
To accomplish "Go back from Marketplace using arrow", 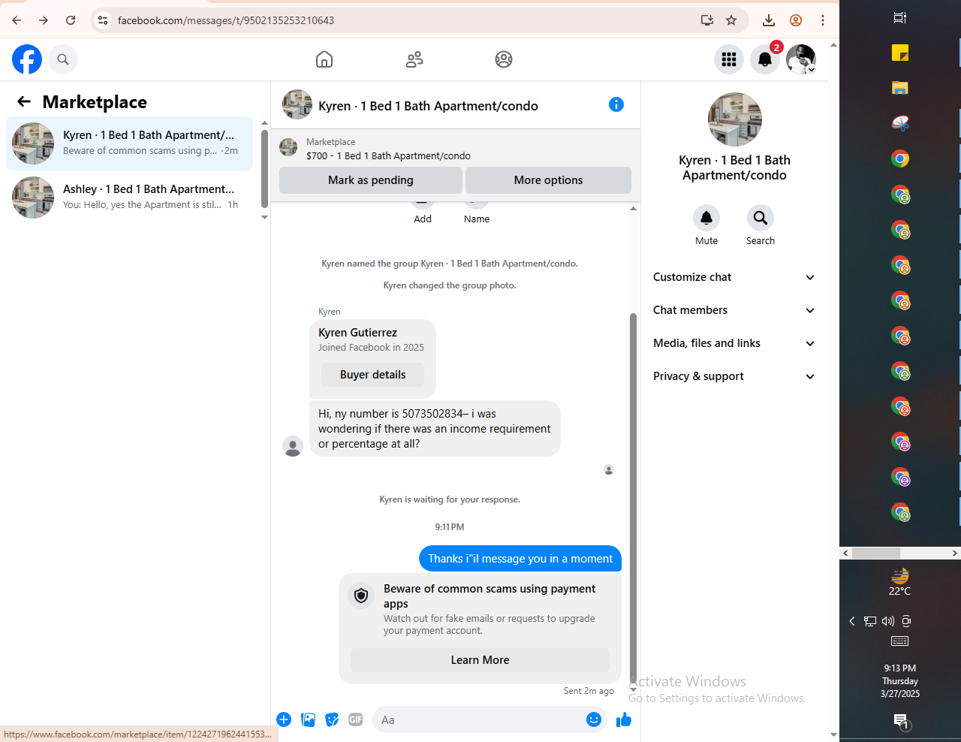I will (x=24, y=101).
